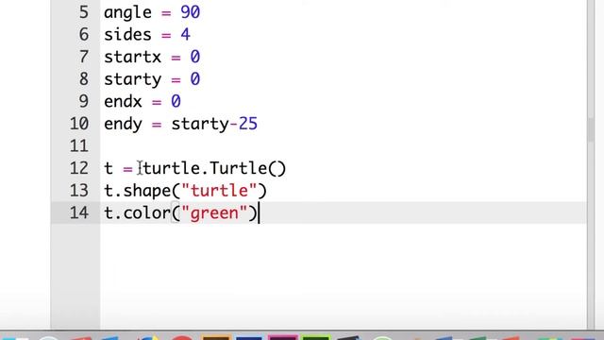Click line number 7 in the gutter

point(84,57)
